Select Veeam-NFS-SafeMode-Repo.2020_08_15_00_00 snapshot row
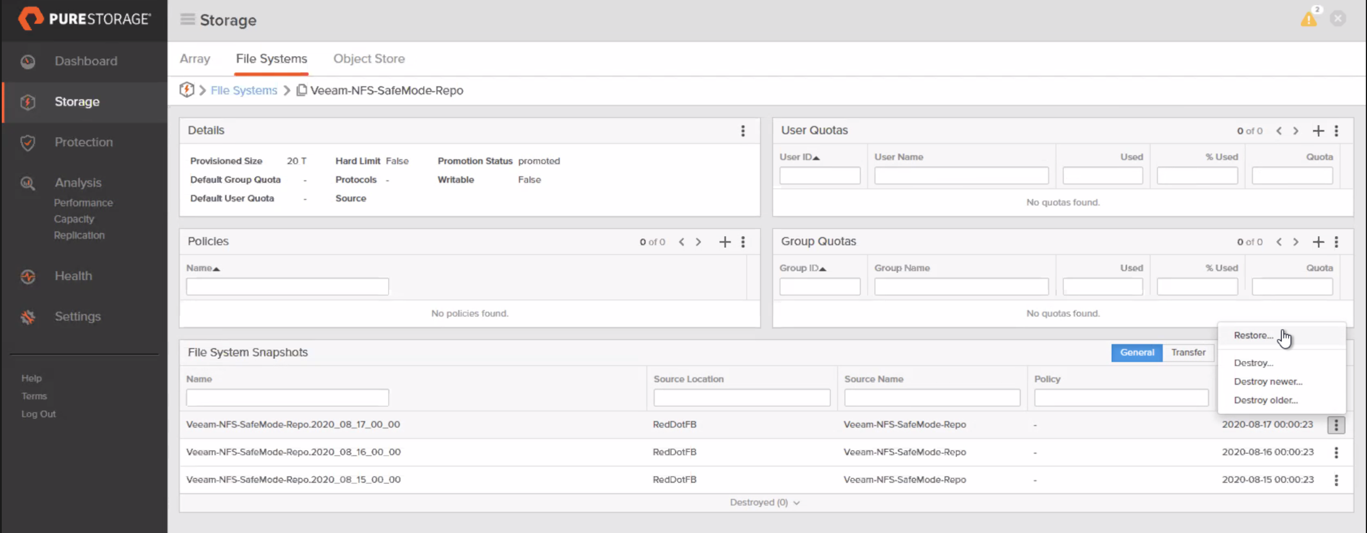Image resolution: width=1367 pixels, height=533 pixels. [766, 480]
